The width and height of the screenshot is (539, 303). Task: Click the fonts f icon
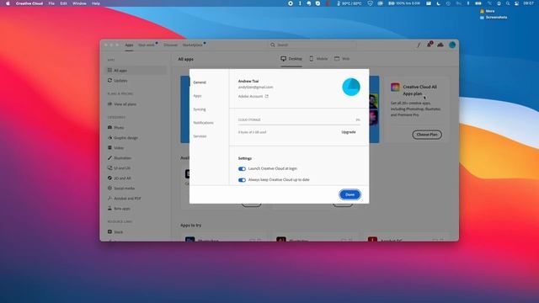click(x=419, y=45)
